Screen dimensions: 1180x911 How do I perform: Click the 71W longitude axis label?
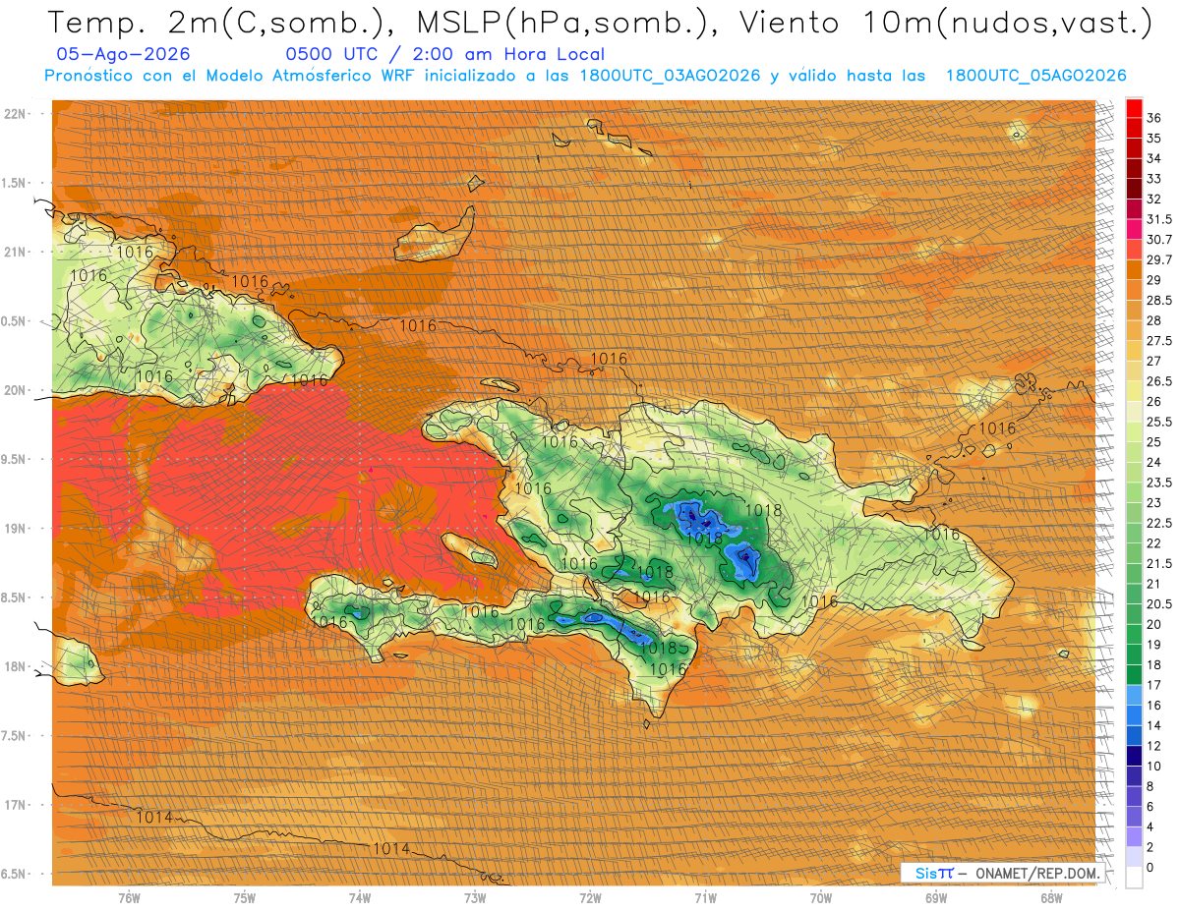[x=705, y=897]
